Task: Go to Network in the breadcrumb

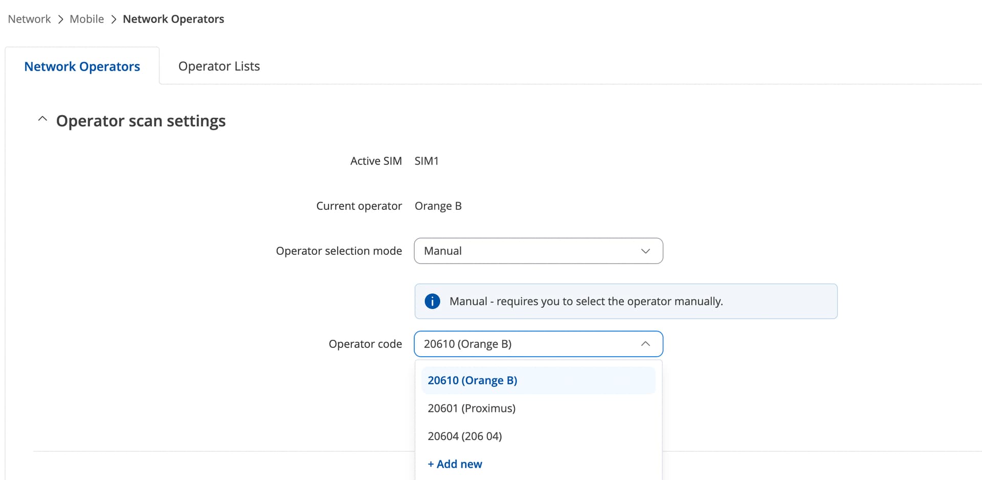Action: [29, 19]
